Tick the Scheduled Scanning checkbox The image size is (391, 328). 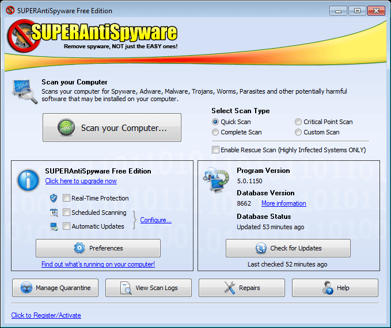click(66, 213)
